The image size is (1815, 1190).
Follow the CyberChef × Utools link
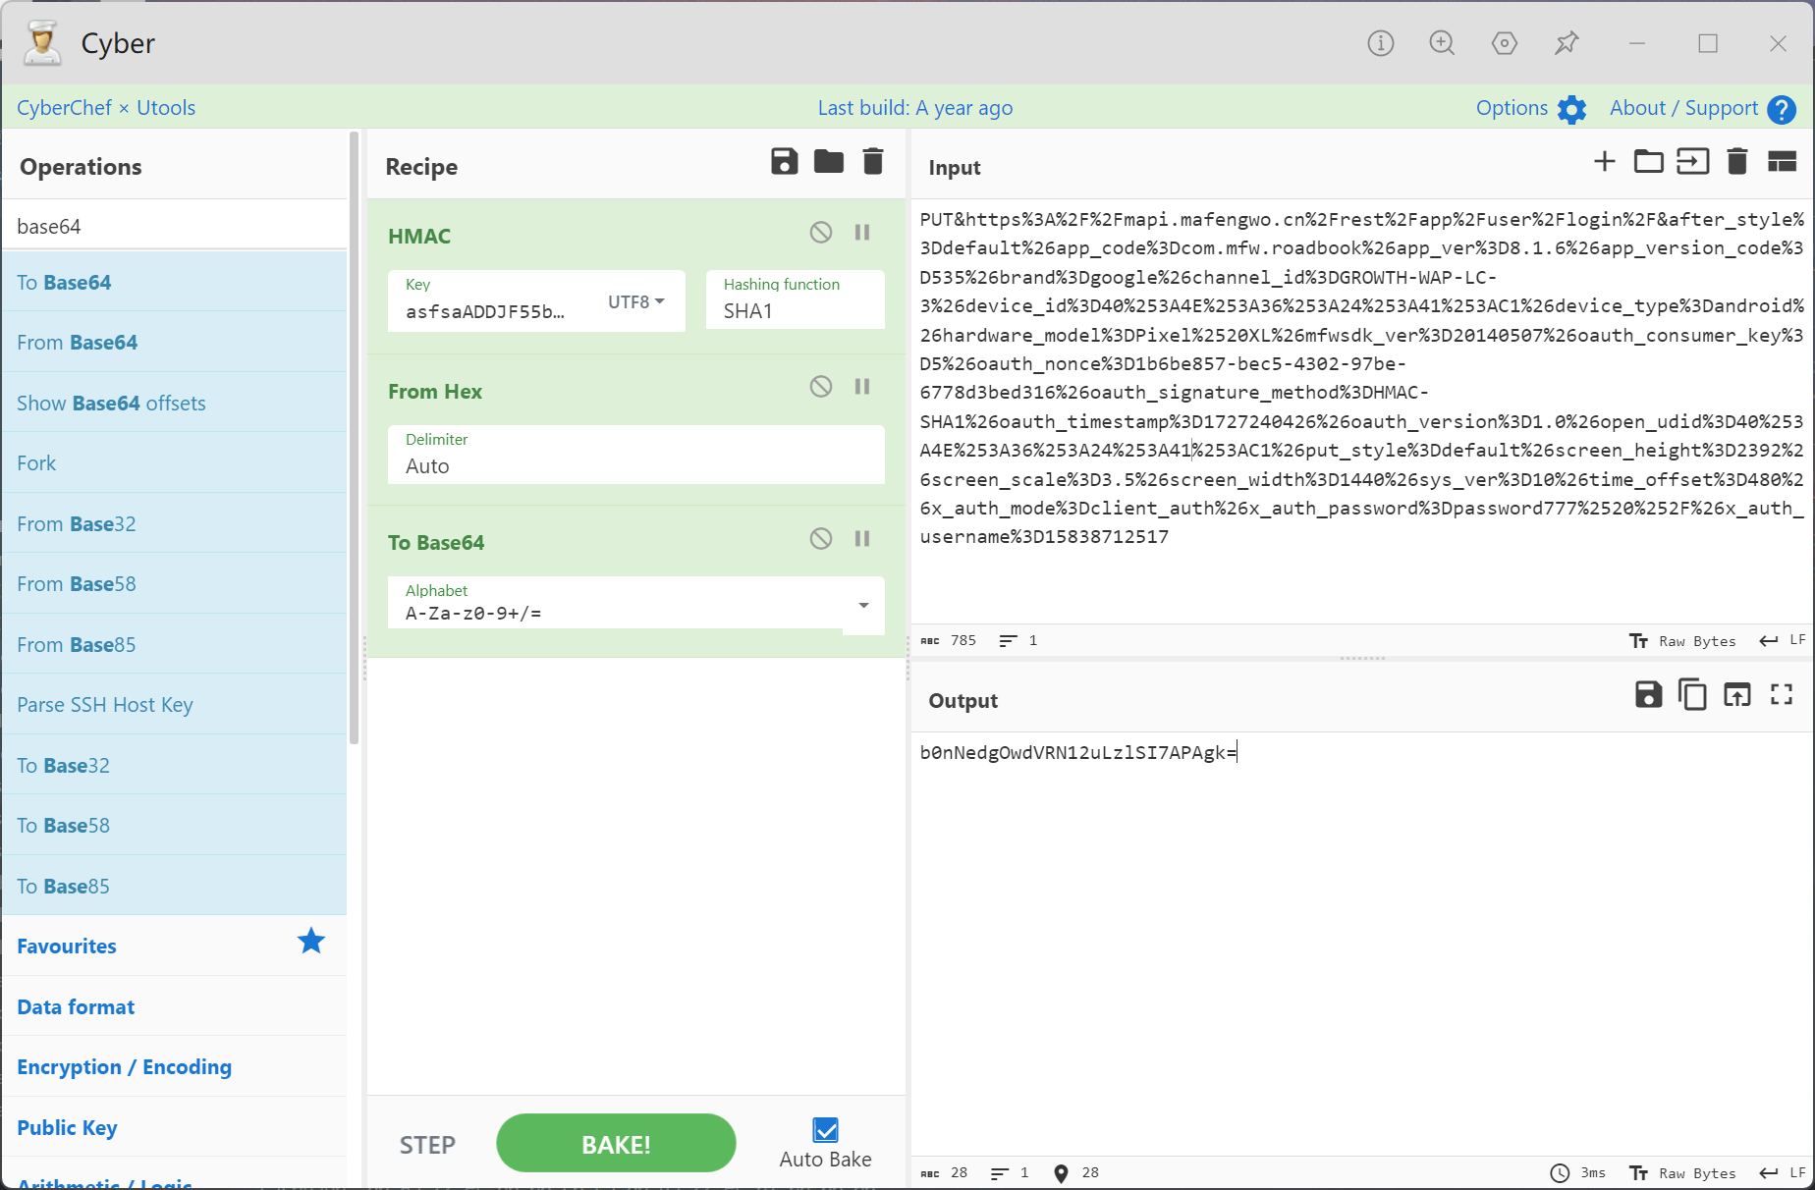(106, 108)
